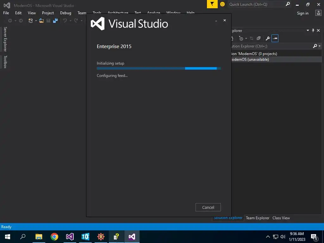Select the ModernOS (unavailable) project row

276,59
